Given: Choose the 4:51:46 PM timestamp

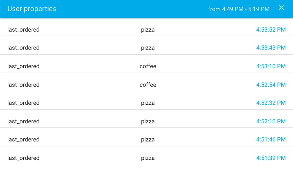Looking at the screenshot, I should point(271,139).
